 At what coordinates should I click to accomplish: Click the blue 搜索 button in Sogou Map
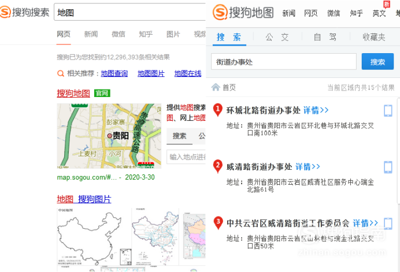[377, 61]
